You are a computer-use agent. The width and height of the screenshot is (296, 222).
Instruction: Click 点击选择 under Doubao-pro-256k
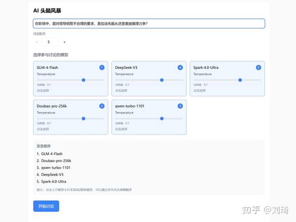click(43, 129)
